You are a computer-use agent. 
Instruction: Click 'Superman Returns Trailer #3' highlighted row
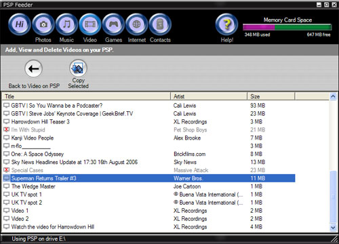(148, 178)
